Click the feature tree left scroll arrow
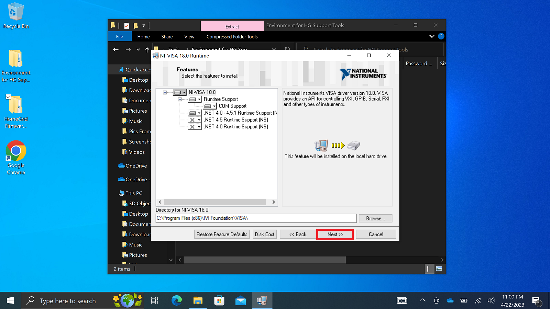 [160, 202]
